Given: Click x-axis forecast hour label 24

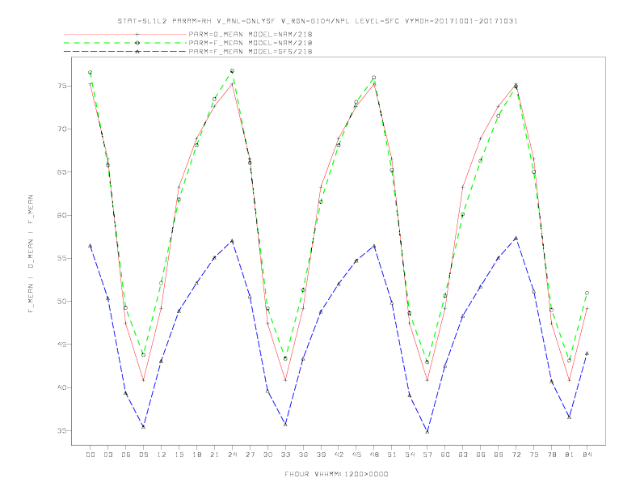Looking at the screenshot, I should [232, 455].
